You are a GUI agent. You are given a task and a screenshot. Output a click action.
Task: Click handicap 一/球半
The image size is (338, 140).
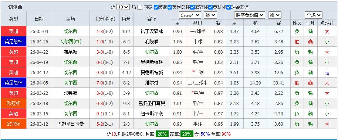[x=198, y=32]
